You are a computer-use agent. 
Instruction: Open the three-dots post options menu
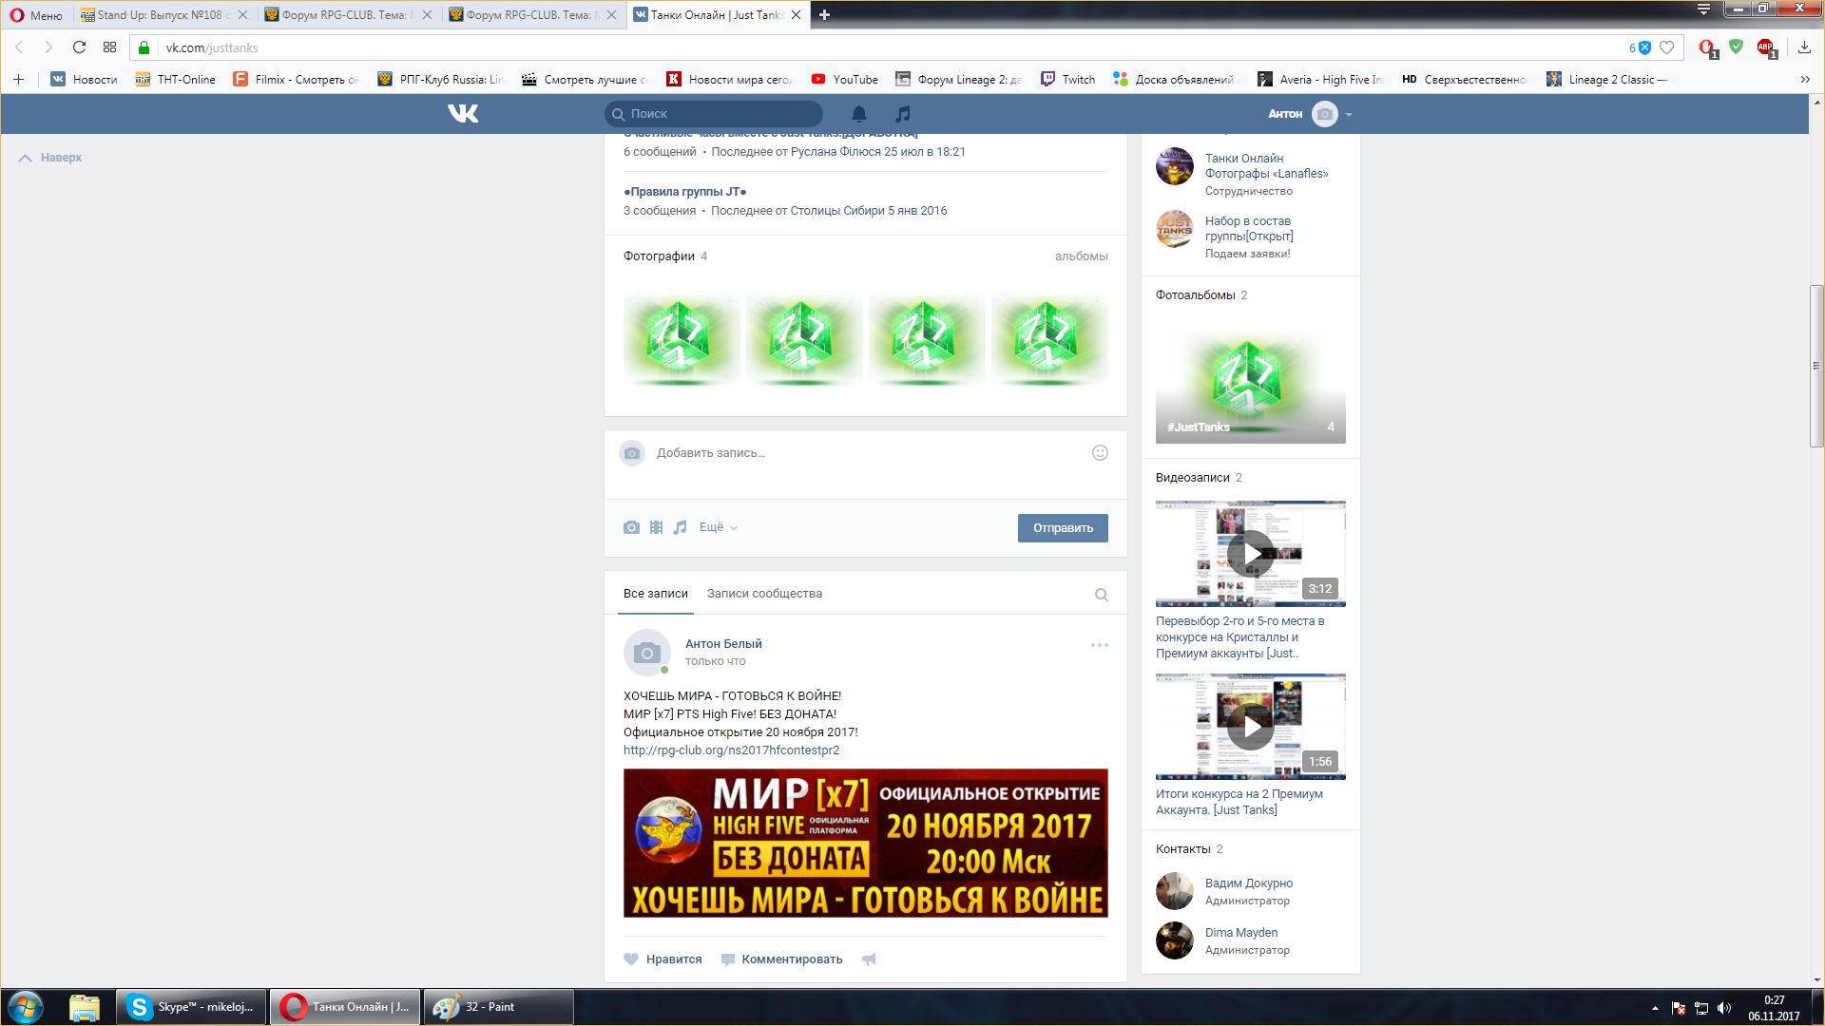(x=1099, y=645)
